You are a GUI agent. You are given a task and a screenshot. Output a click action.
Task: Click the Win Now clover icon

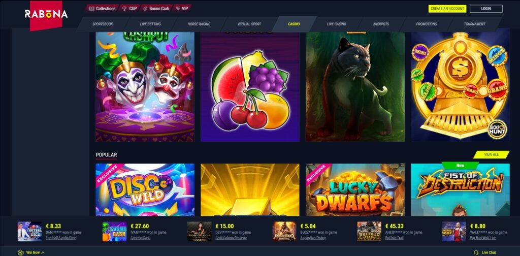click(x=20, y=252)
